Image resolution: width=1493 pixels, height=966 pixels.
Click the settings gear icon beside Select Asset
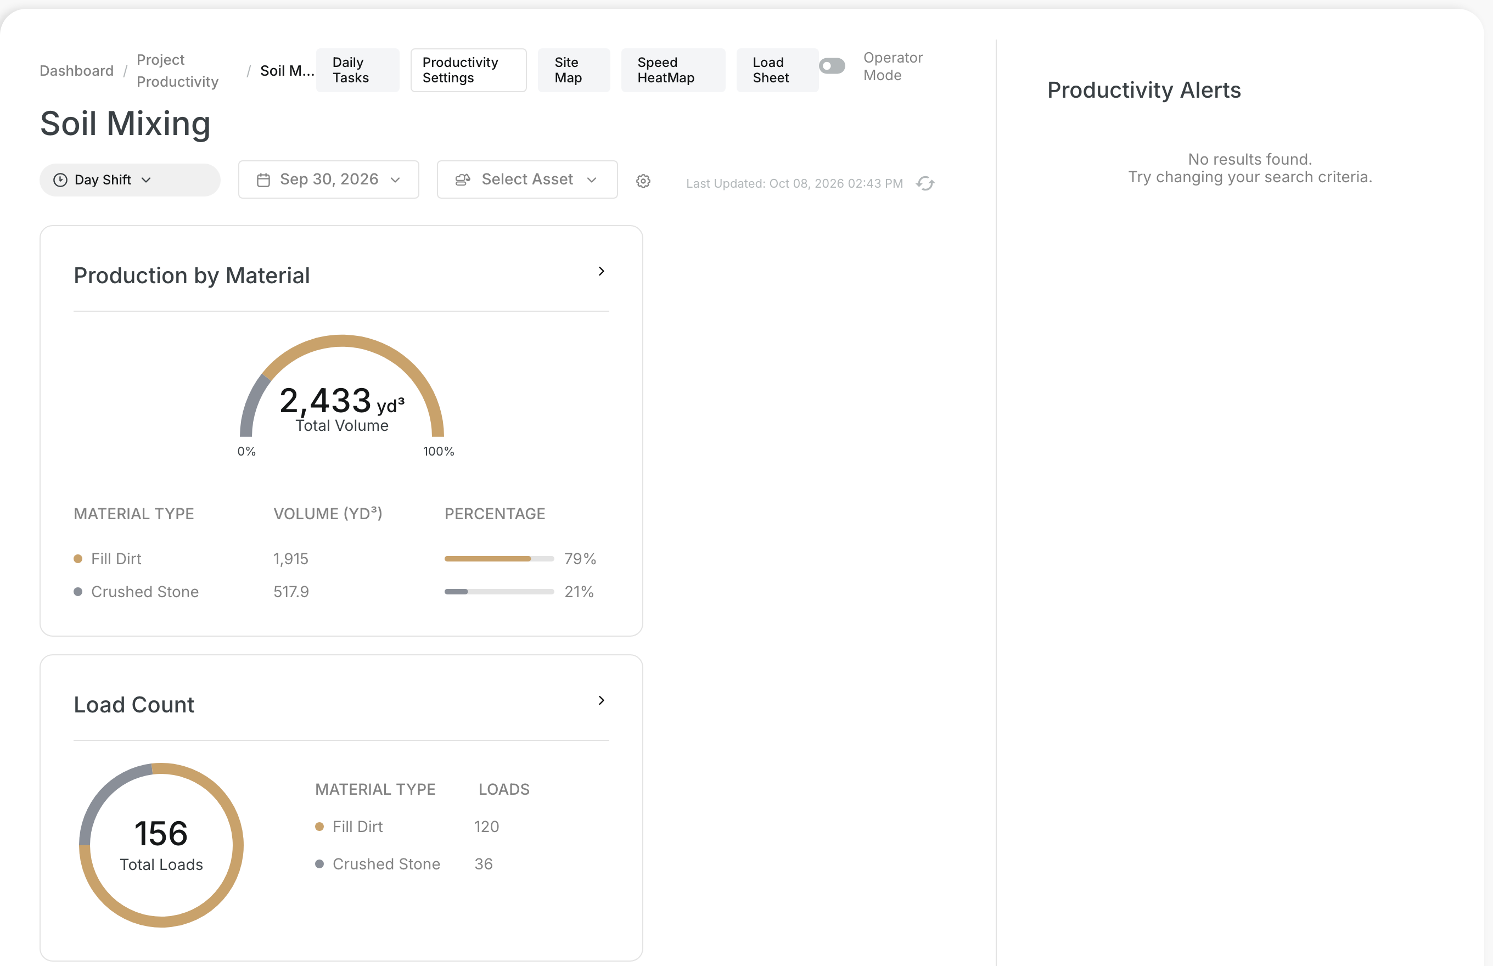(x=643, y=181)
